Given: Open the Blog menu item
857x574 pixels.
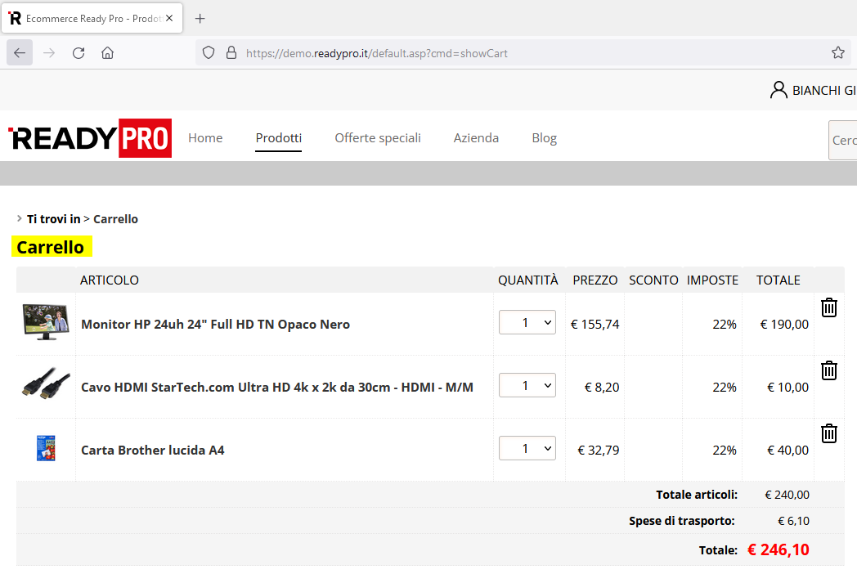Looking at the screenshot, I should coord(545,137).
